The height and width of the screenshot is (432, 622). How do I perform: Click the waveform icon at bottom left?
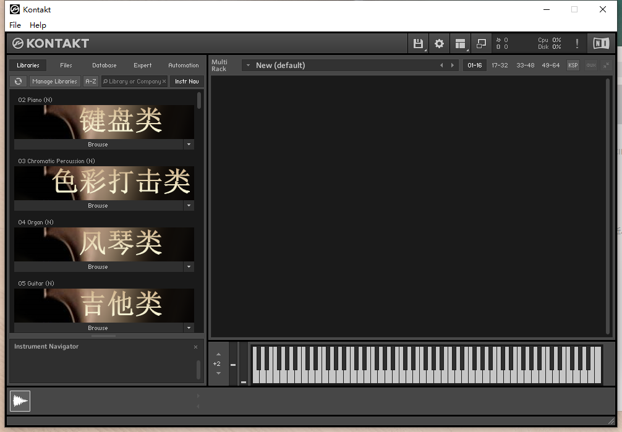pos(20,401)
